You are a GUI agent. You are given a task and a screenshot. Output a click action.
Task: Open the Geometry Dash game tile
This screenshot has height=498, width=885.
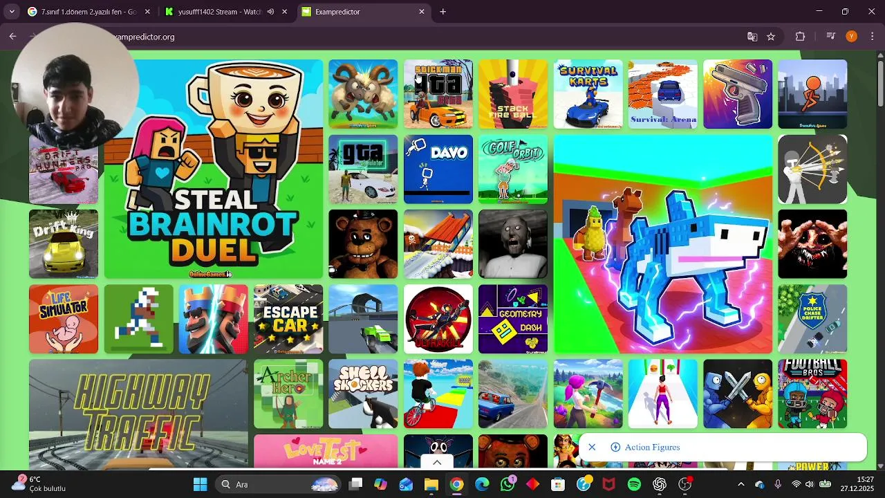point(513,319)
